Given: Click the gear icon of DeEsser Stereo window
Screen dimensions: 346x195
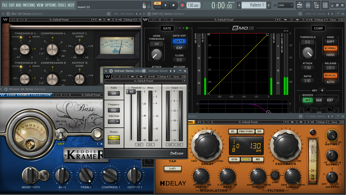Looking at the screenshot, I should (x=111, y=71).
